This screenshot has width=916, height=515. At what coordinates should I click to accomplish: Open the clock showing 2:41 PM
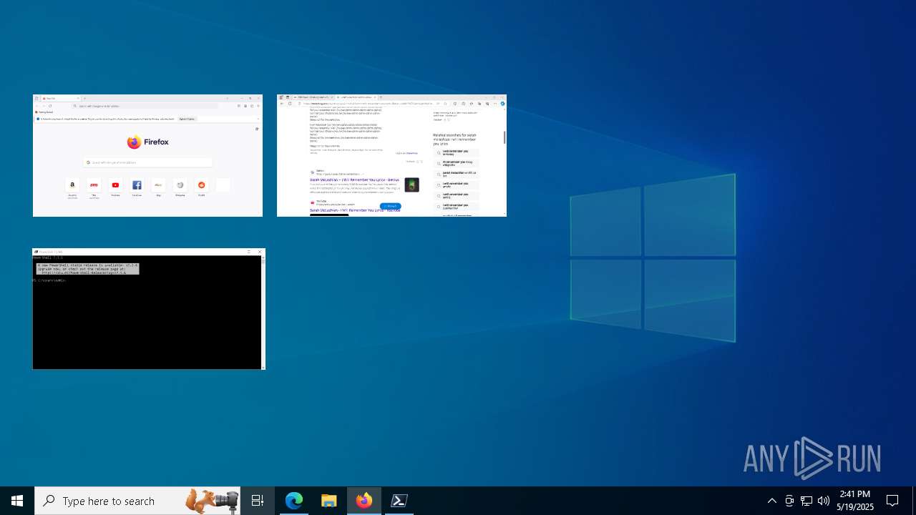coord(856,501)
